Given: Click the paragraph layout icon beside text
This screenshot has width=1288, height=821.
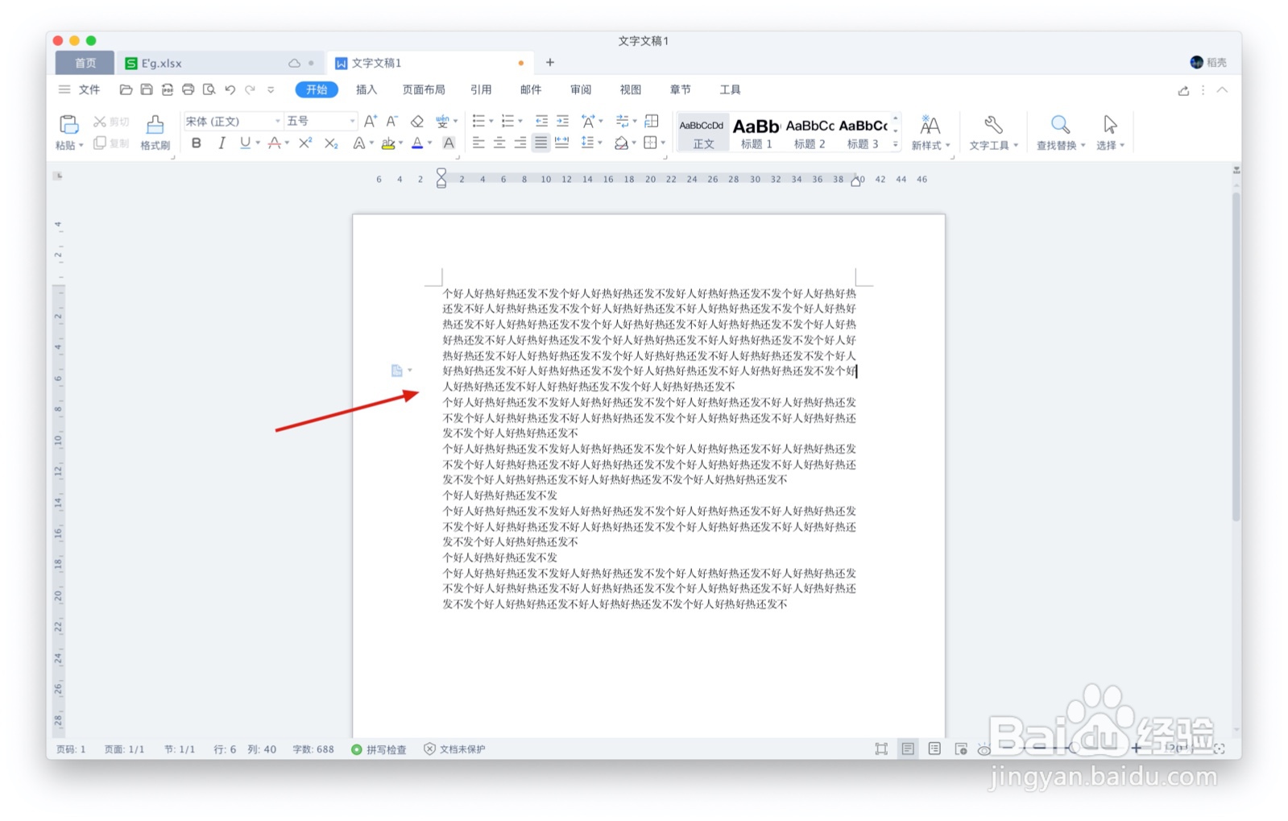Looking at the screenshot, I should coord(397,371).
